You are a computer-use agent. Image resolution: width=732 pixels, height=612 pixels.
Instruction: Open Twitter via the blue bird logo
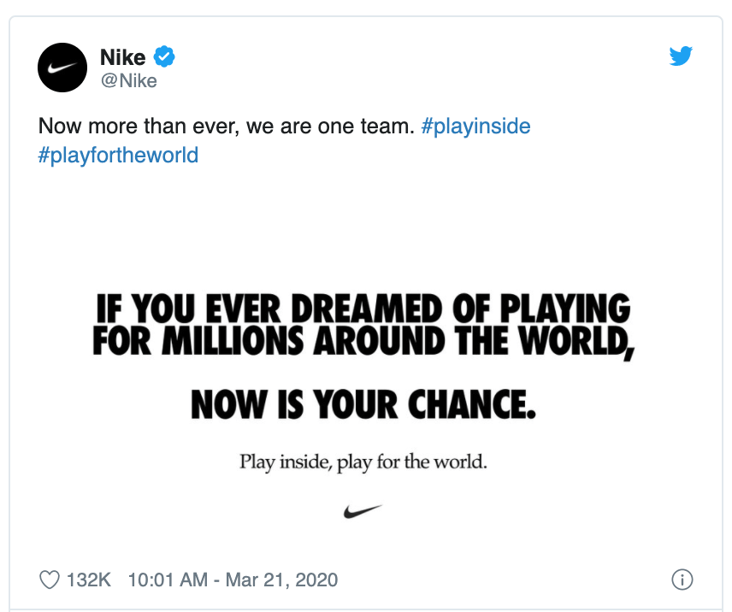tap(681, 56)
